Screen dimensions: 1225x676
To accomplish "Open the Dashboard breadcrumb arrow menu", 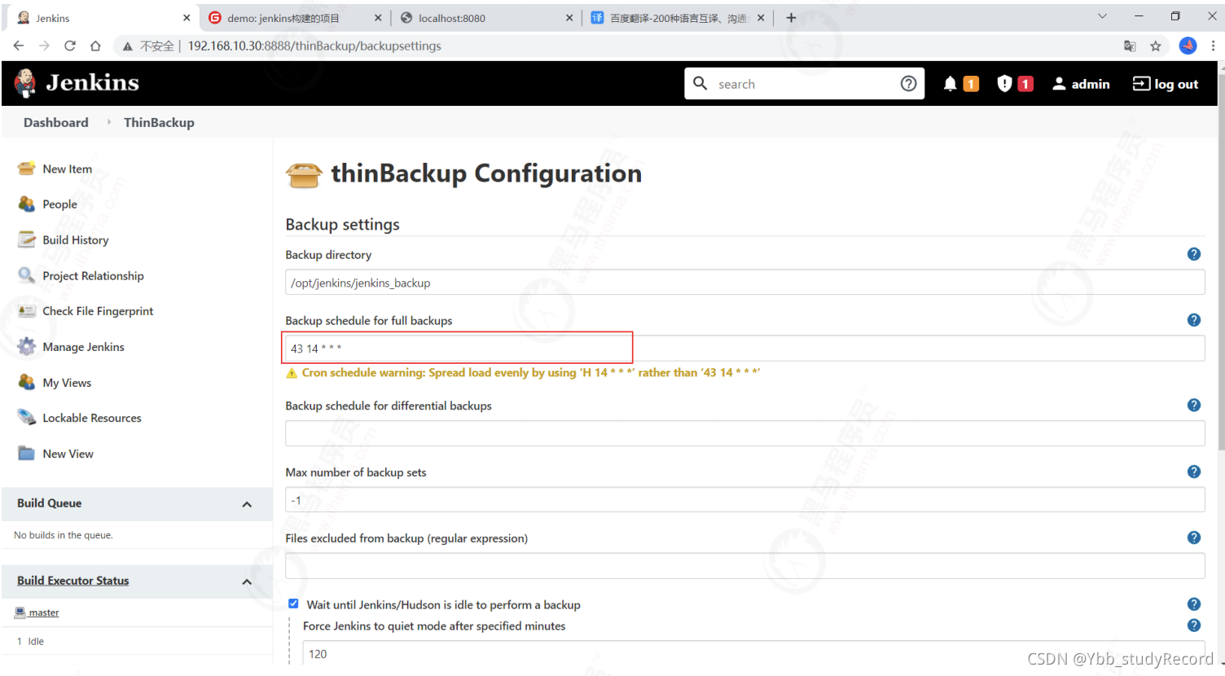I will tap(108, 122).
